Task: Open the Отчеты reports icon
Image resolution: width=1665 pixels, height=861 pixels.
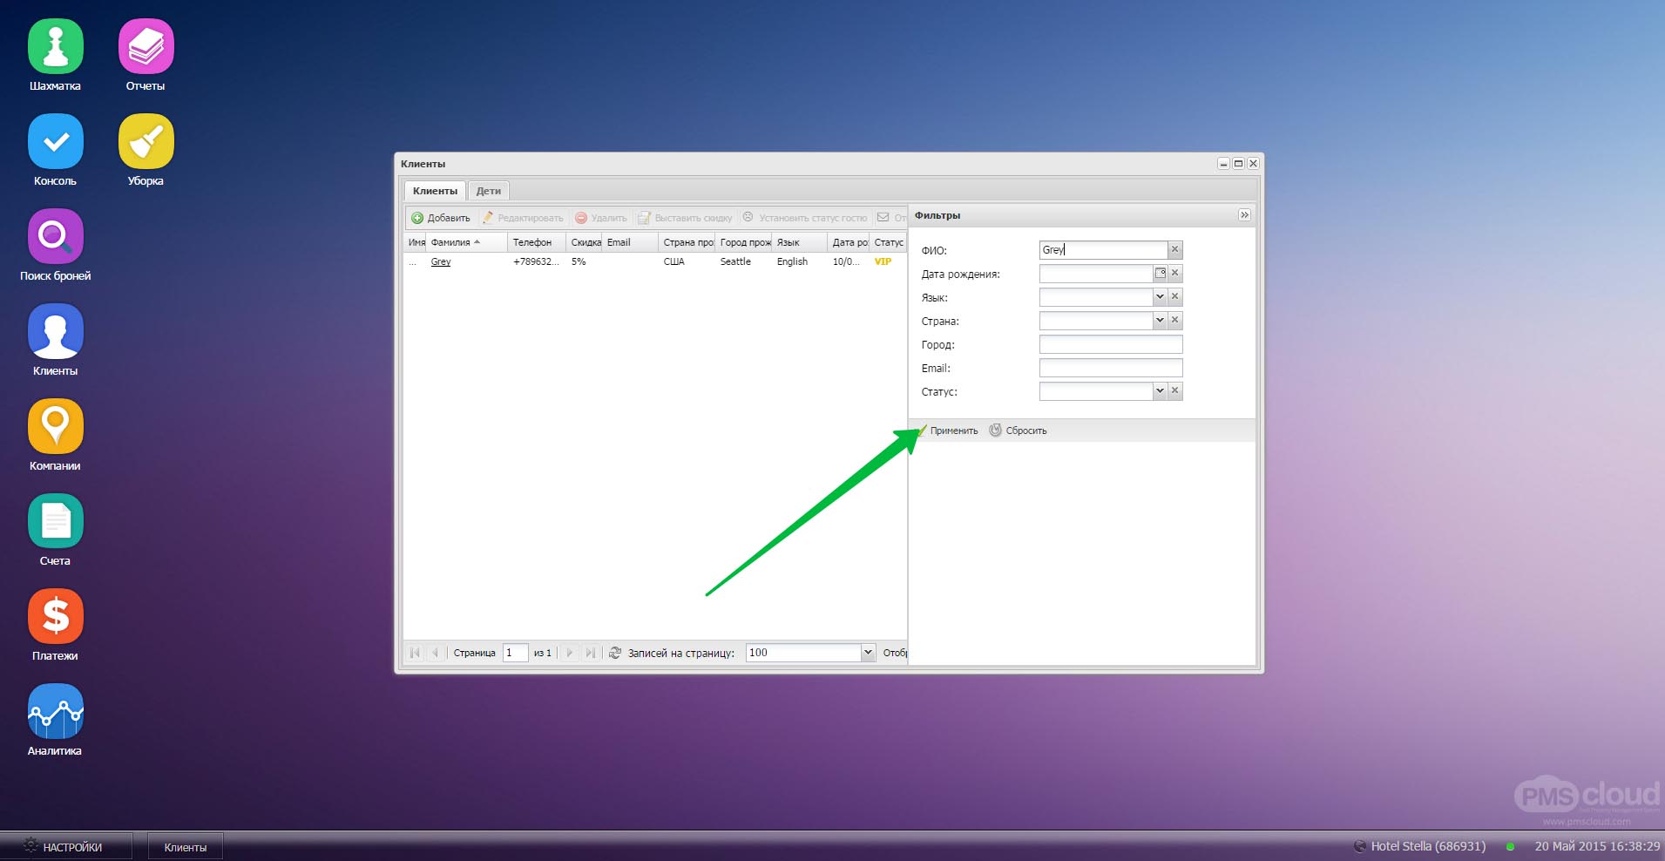Action: tap(146, 46)
